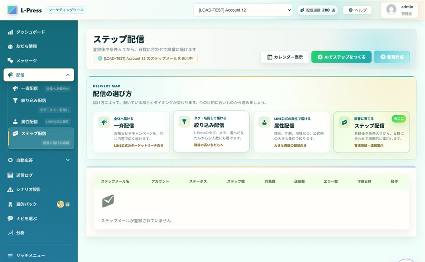This screenshot has width=425, height=262.
Task: Click the gear icon in AIでステップをつくる
Action: point(320,57)
